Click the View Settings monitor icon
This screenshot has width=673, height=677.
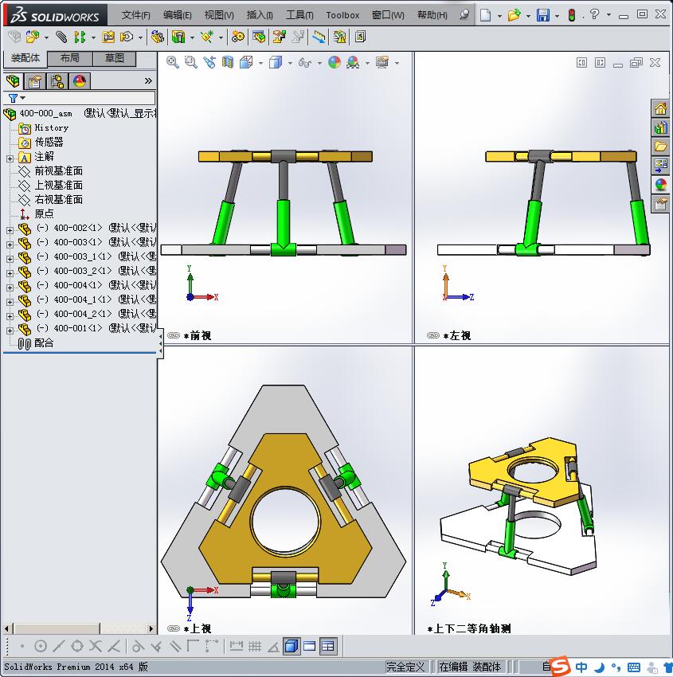tap(382, 62)
